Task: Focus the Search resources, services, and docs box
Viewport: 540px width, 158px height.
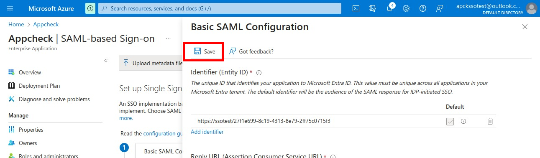Action: pos(220,8)
